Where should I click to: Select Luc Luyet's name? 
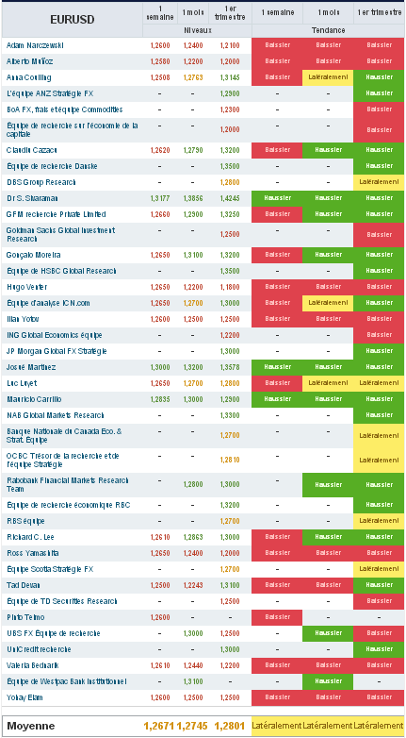(22, 383)
